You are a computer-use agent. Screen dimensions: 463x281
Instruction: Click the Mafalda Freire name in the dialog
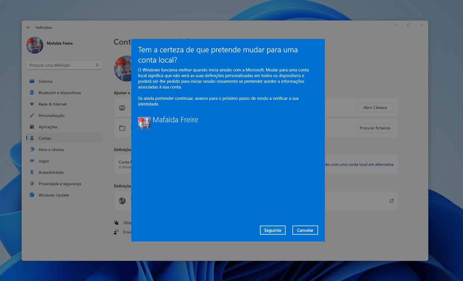click(x=175, y=120)
